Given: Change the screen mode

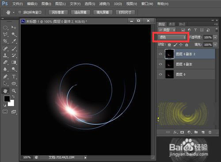Looking at the screenshot, I should tap(14, 112).
